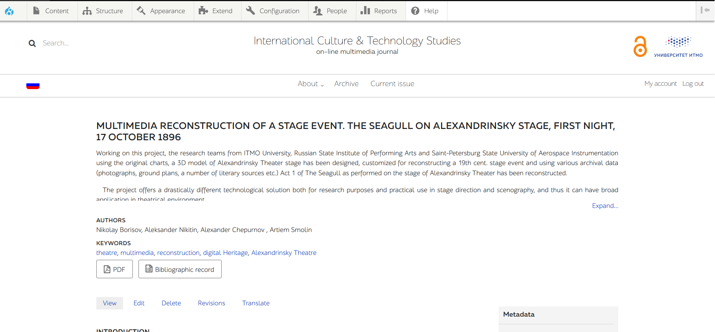Click the search magnifier icon
715x332 pixels.
32,44
